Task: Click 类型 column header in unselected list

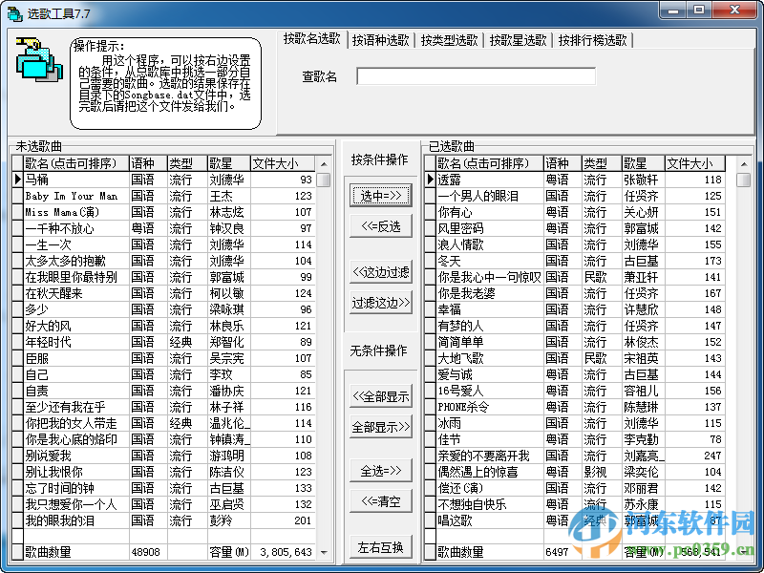Action: tap(187, 163)
